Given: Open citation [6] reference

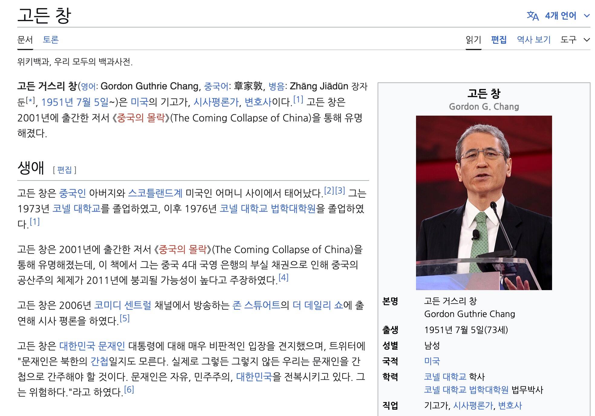Looking at the screenshot, I should (x=129, y=390).
